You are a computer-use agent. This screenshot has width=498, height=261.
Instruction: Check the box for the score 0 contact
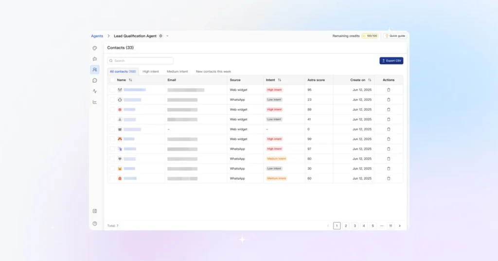click(112, 129)
